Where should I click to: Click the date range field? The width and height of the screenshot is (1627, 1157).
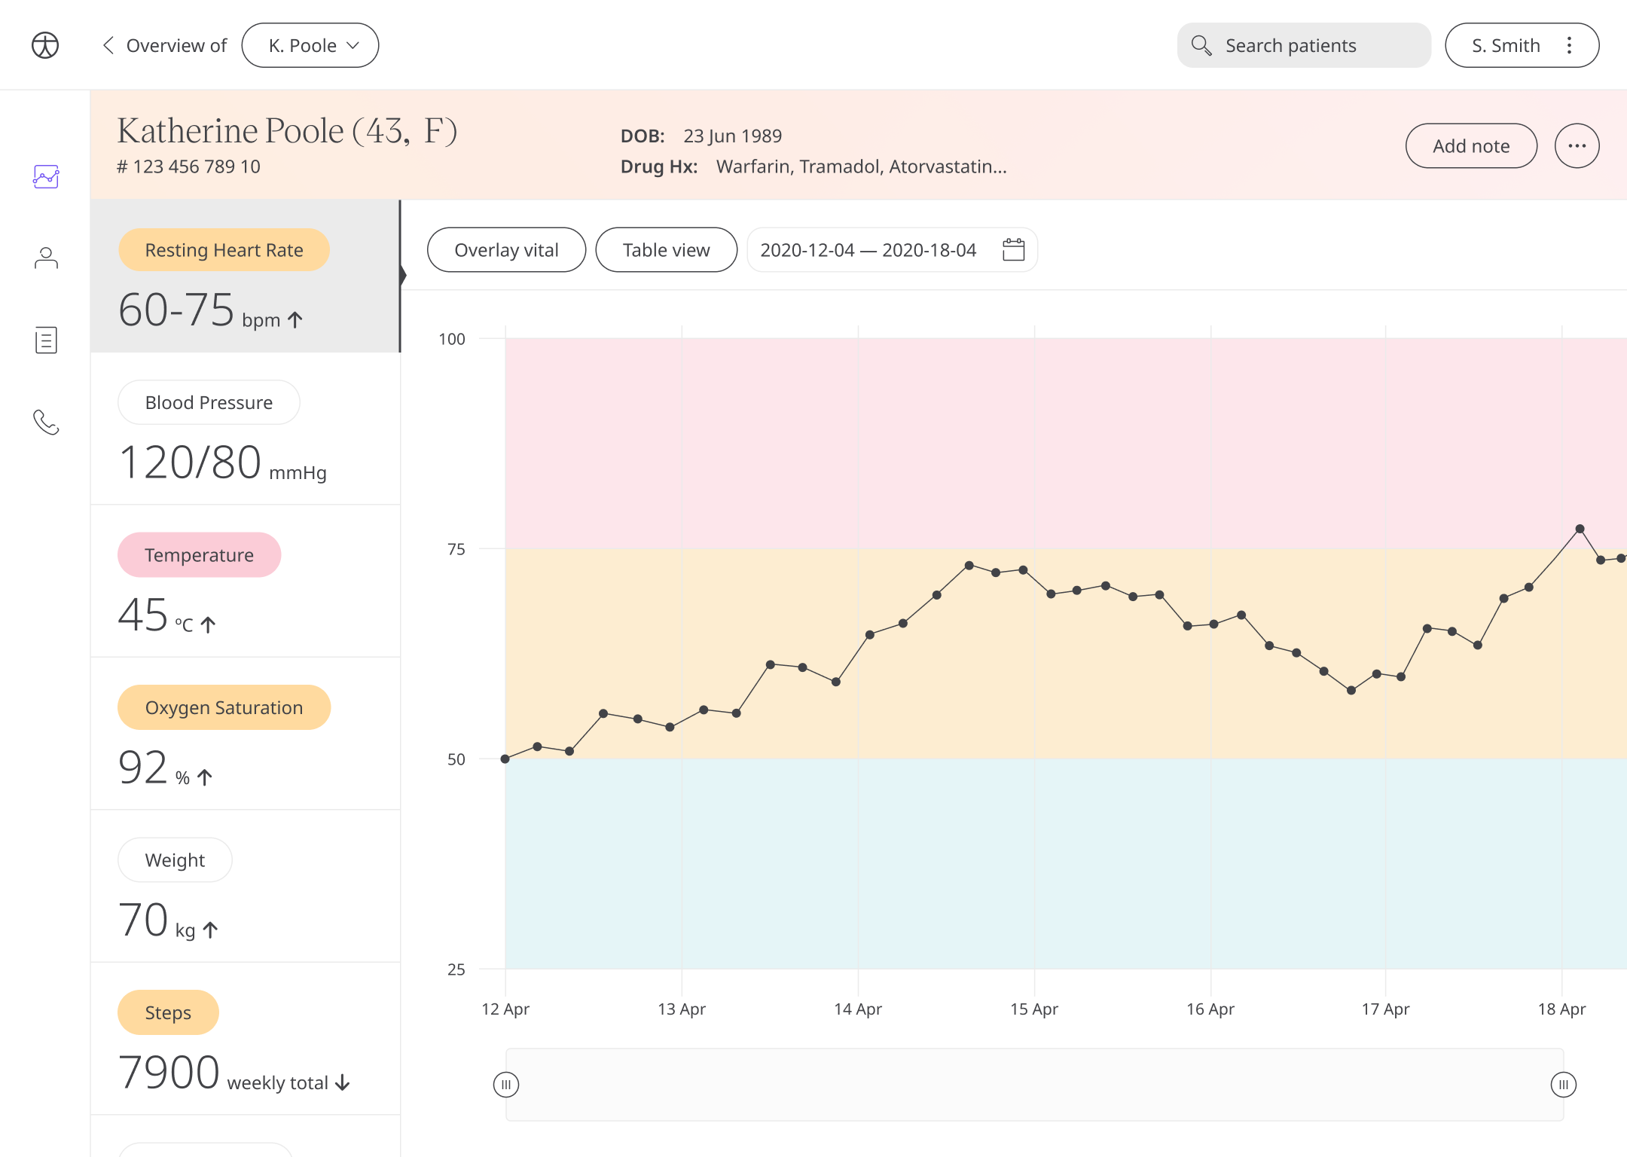pyautogui.click(x=892, y=249)
